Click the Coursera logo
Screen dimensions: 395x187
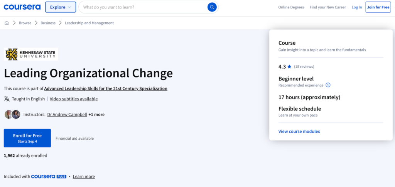pyautogui.click(x=22, y=7)
